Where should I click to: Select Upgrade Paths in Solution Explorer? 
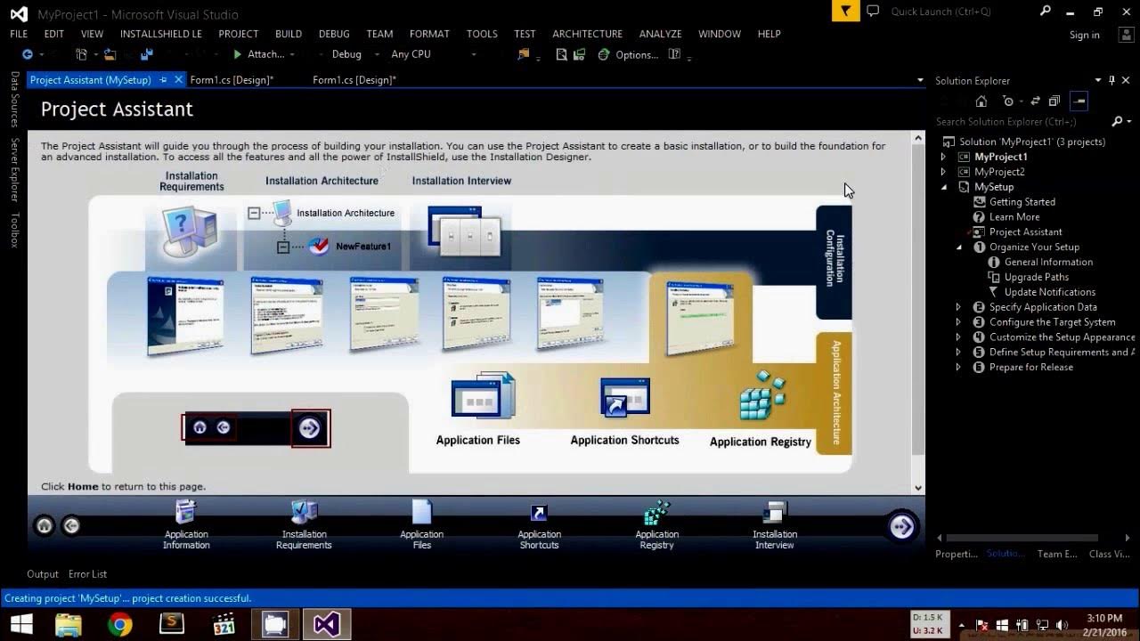1036,277
